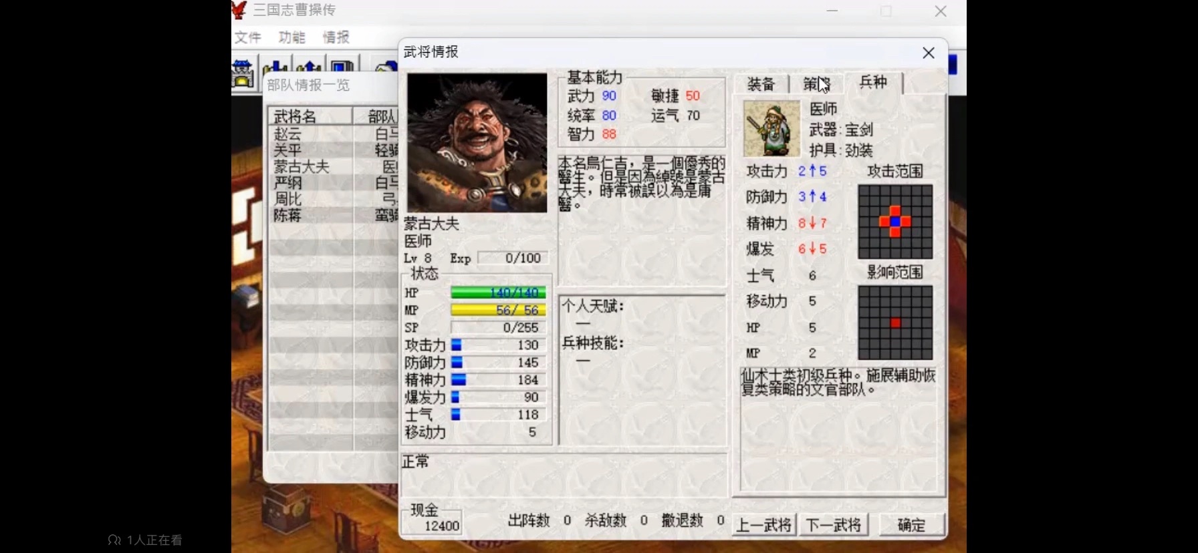
Task: Click the 下一武将 button
Action: (x=834, y=525)
